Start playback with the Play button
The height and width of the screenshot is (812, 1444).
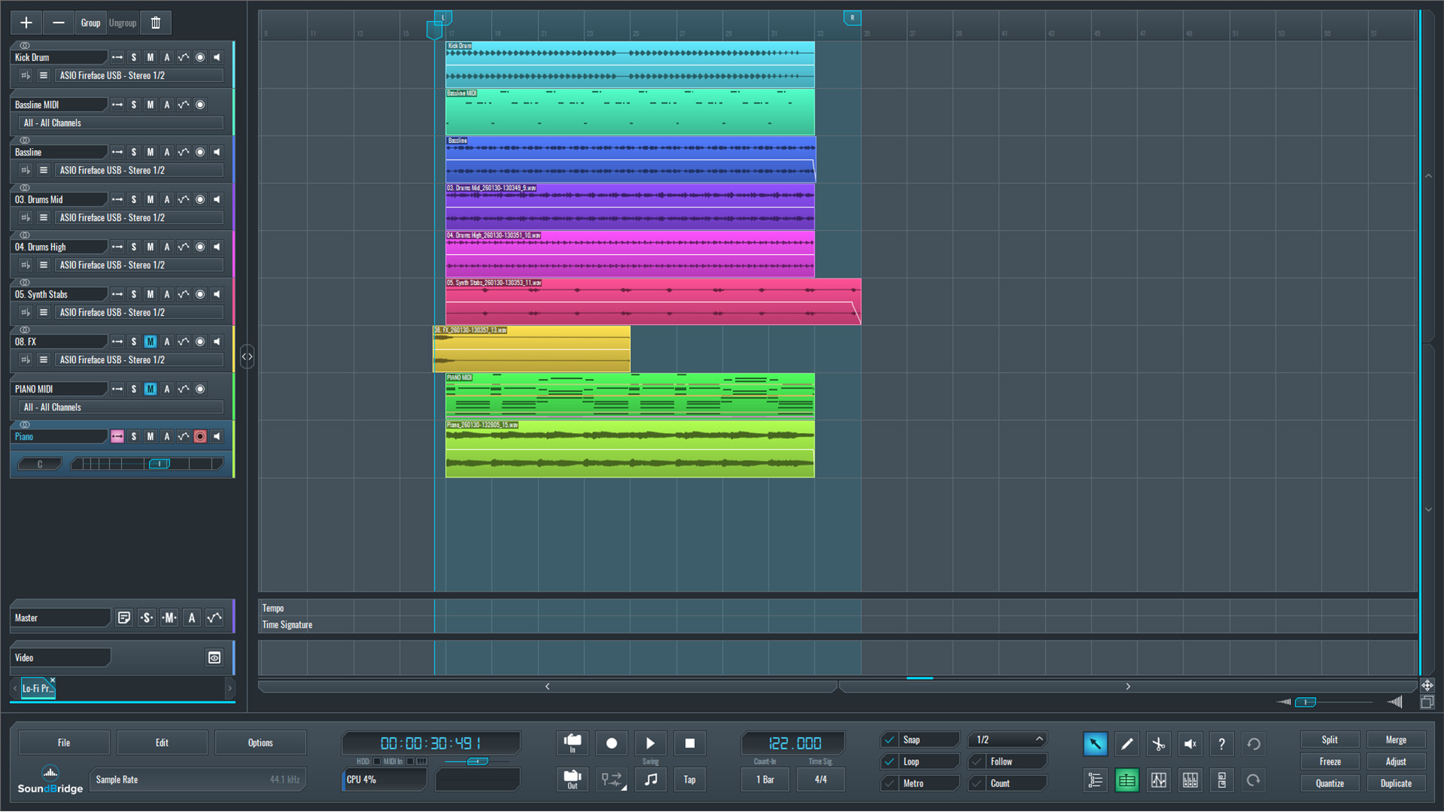(x=651, y=743)
